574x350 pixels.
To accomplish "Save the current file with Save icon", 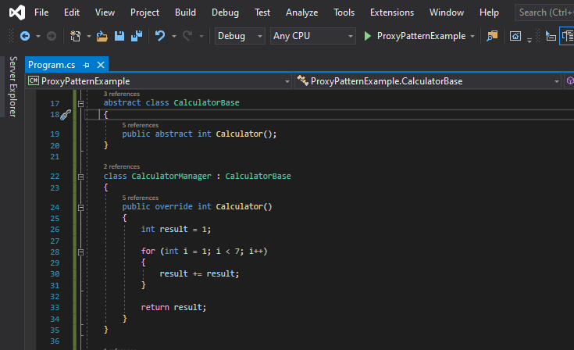I will [x=119, y=36].
